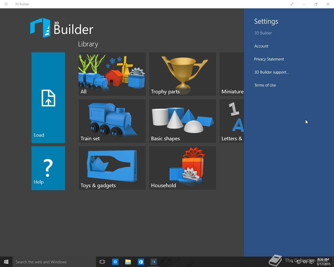Open Terms of Use
Viewport: 334px width, 267px height.
(x=265, y=85)
